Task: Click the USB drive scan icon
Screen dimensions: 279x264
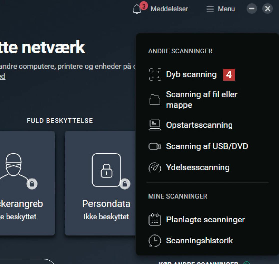Action: 155,146
